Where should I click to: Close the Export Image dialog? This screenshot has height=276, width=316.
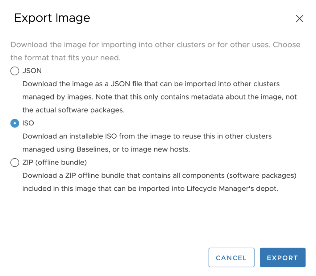click(x=299, y=19)
